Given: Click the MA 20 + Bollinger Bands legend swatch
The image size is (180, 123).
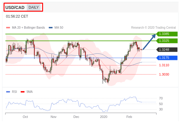Looking at the screenshot, I should pos(8,28).
